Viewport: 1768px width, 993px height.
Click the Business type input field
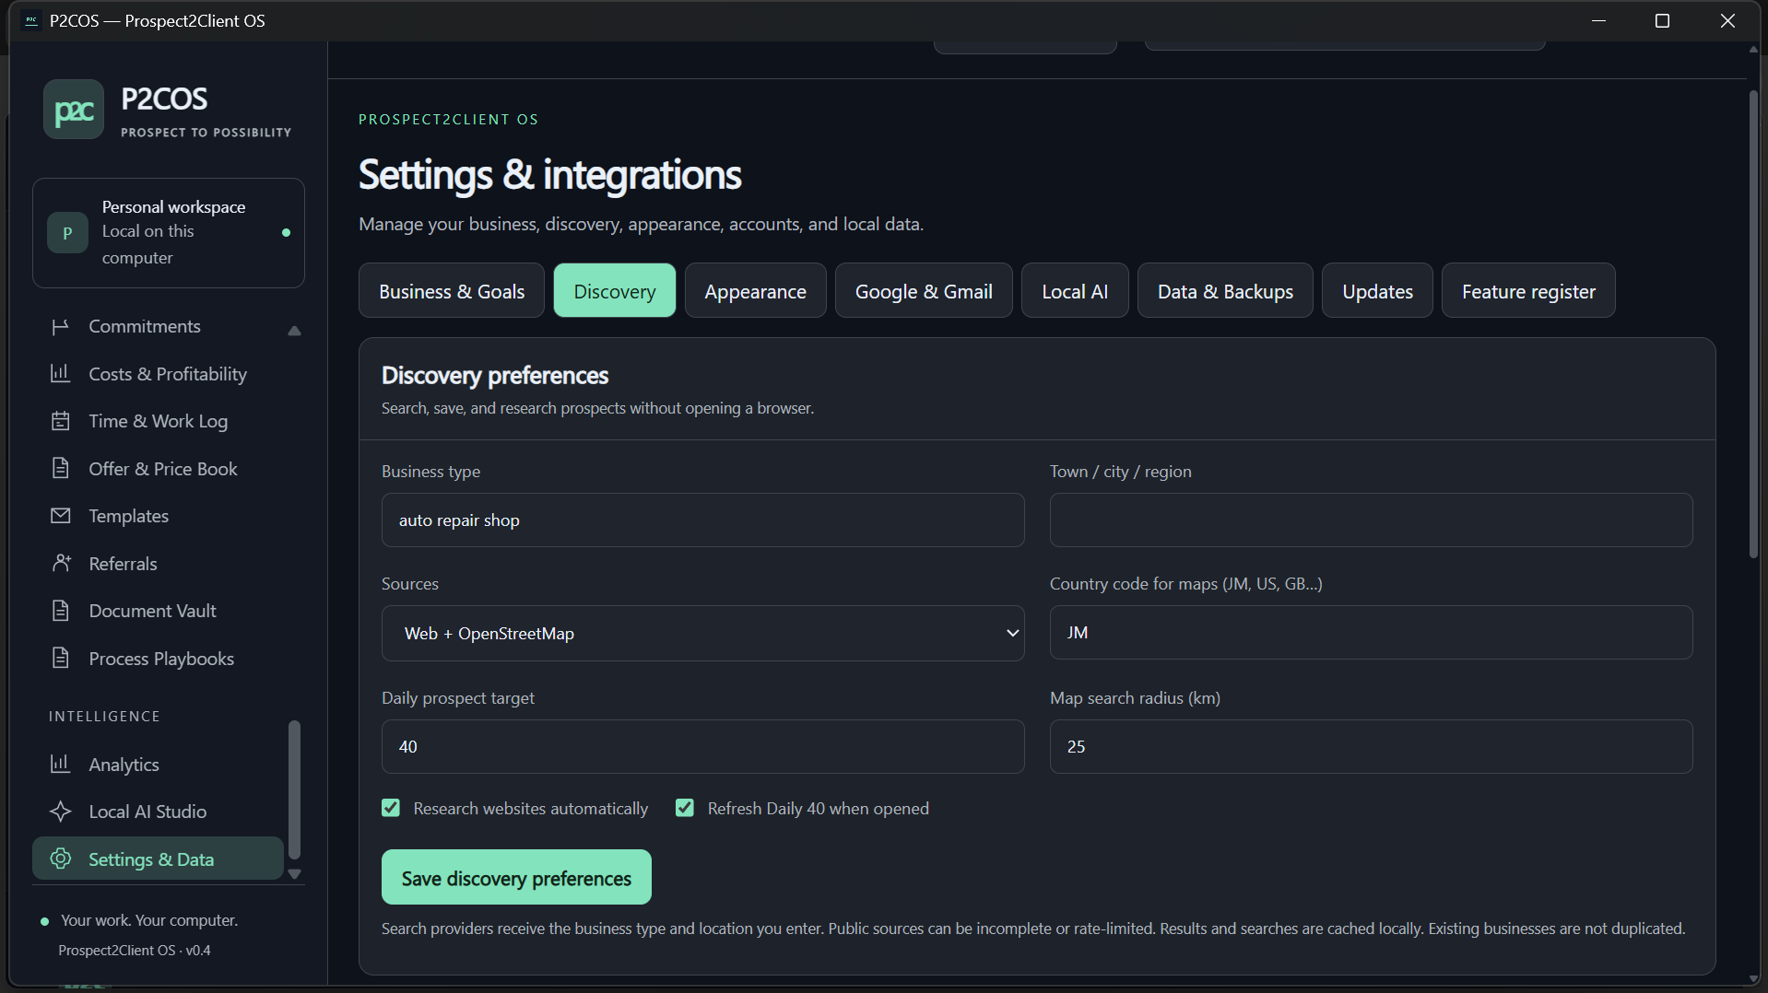(702, 520)
